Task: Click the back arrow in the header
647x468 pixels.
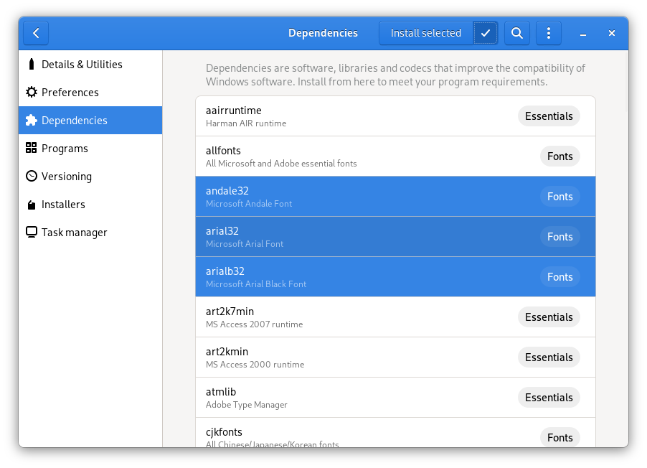Action: (35, 32)
